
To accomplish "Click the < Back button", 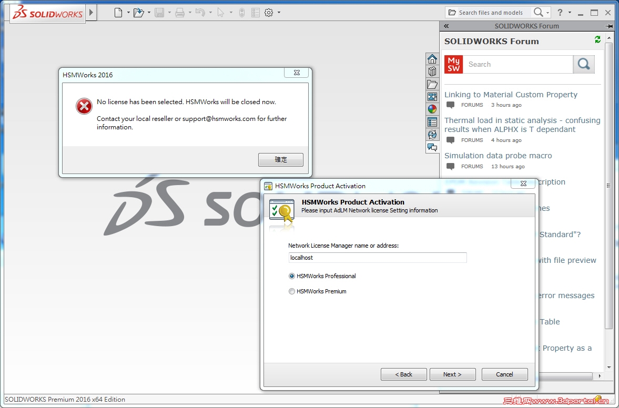I will click(403, 374).
